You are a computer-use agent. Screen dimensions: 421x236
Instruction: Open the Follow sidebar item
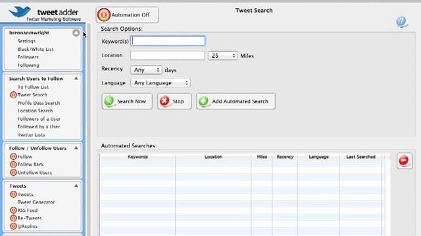point(25,157)
